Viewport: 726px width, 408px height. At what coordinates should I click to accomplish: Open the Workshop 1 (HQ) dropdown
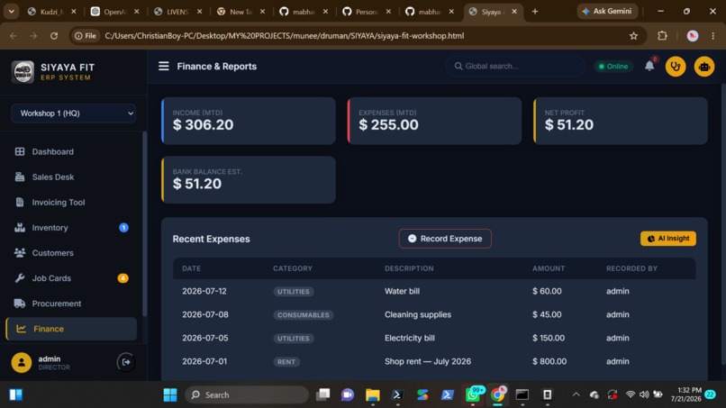(73, 113)
